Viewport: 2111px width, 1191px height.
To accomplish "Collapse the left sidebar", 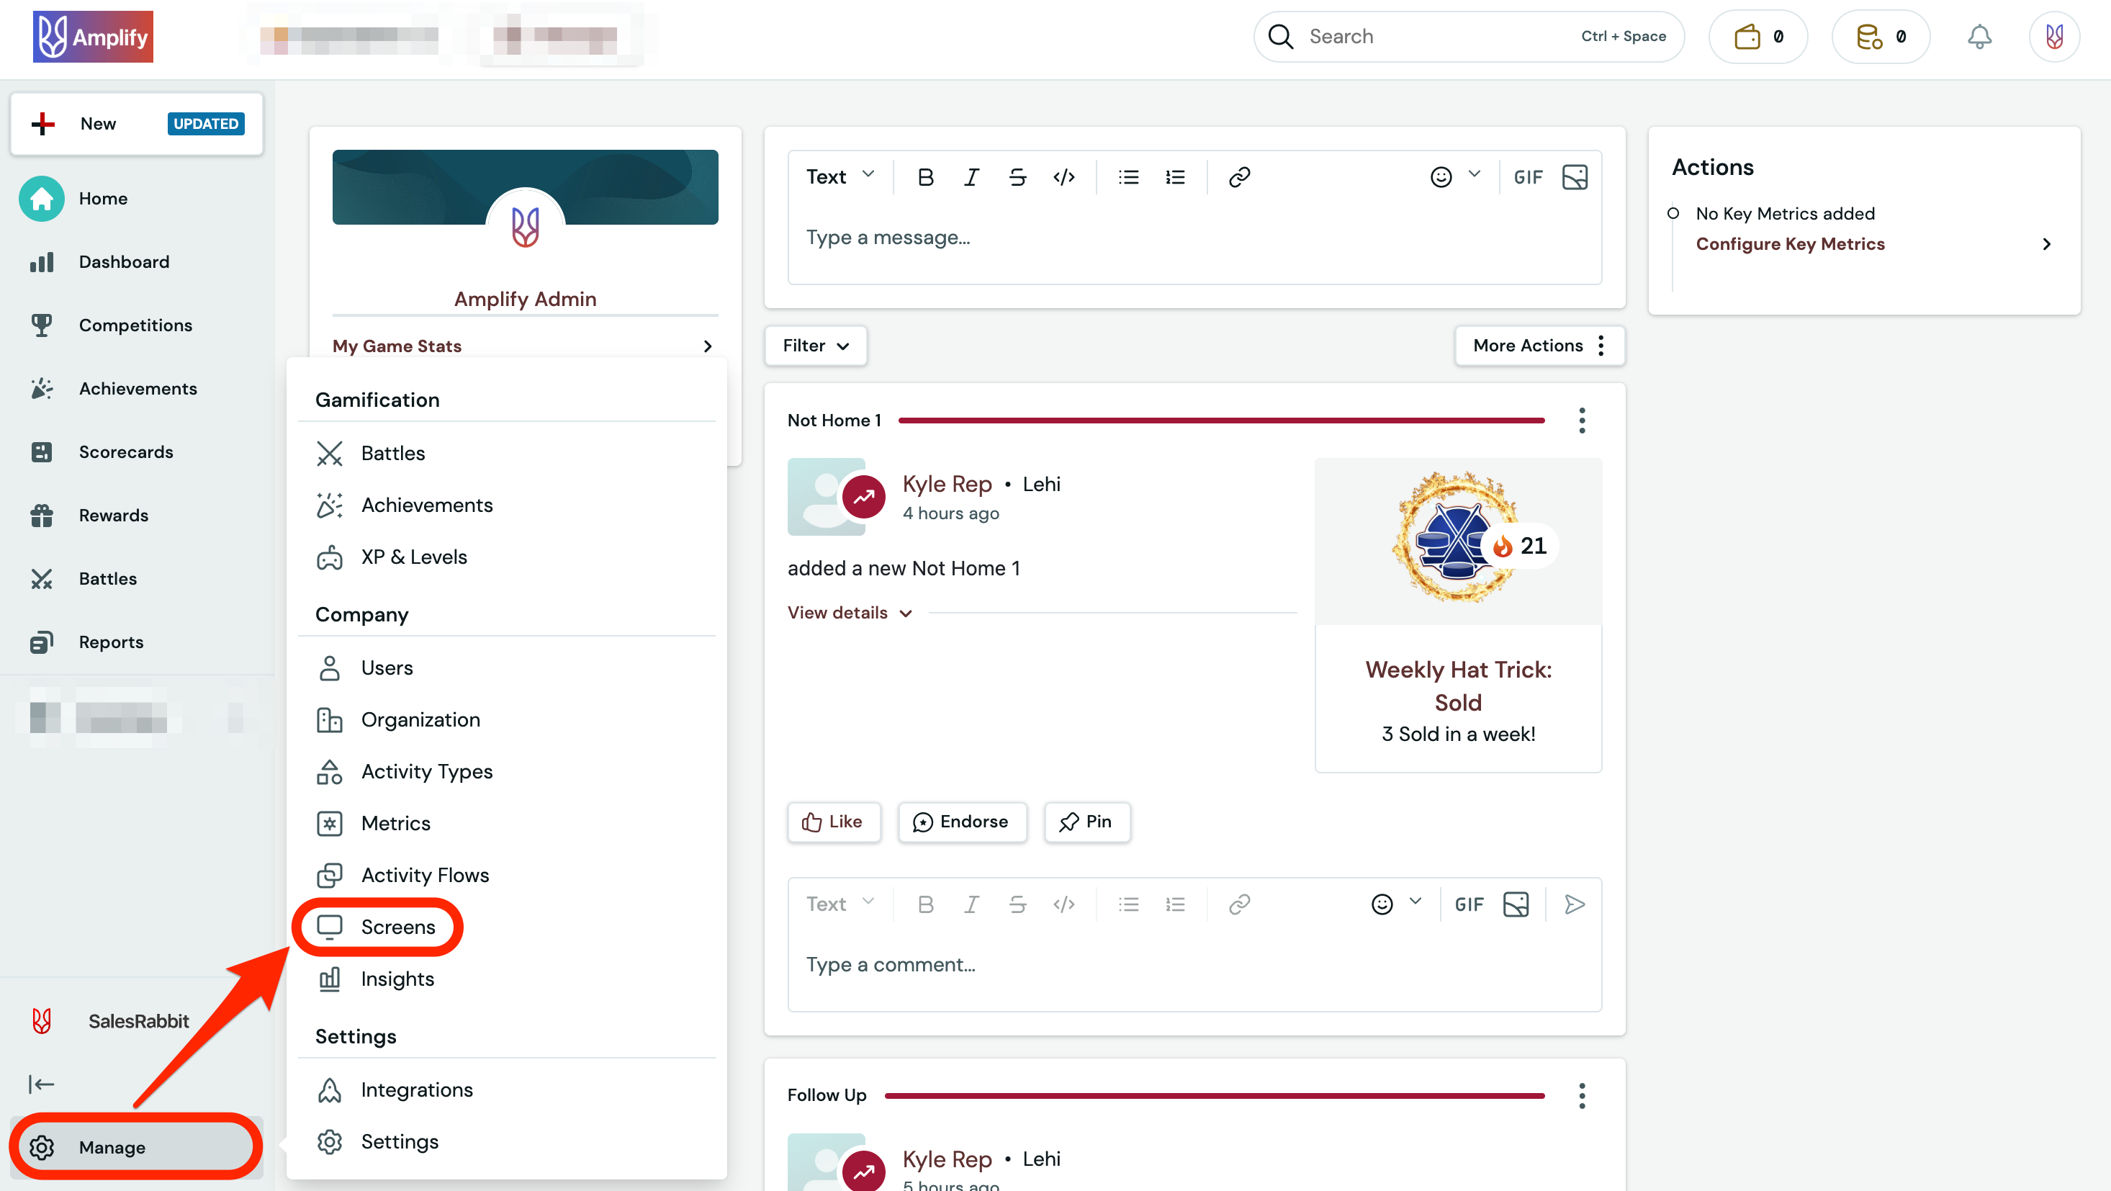I will [x=41, y=1084].
